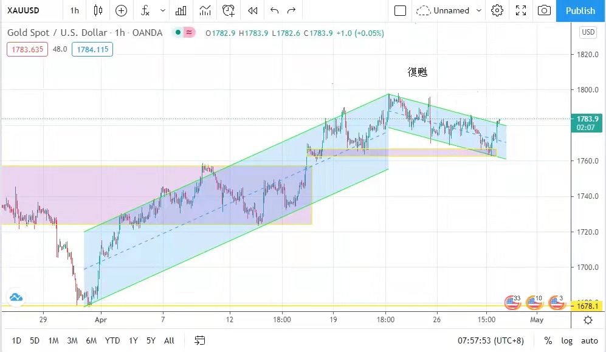The width and height of the screenshot is (606, 352).
Task: Select the YTD date range
Action: point(112,340)
